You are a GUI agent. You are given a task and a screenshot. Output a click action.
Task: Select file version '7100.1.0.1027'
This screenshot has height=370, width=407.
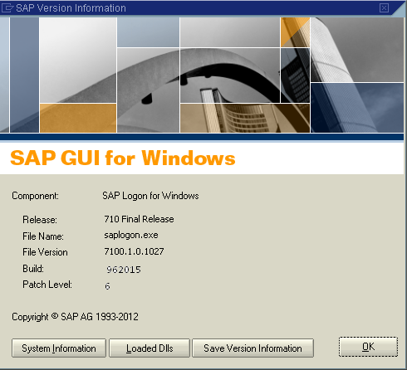(134, 251)
